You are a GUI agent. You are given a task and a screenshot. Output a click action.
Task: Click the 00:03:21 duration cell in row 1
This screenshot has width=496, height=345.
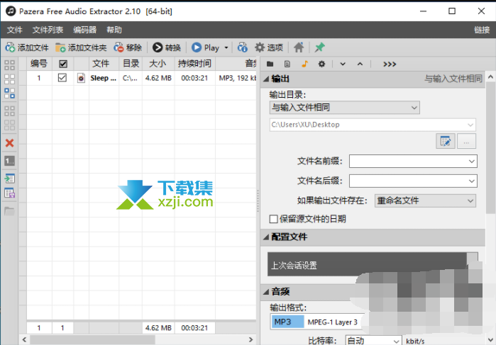click(x=194, y=78)
